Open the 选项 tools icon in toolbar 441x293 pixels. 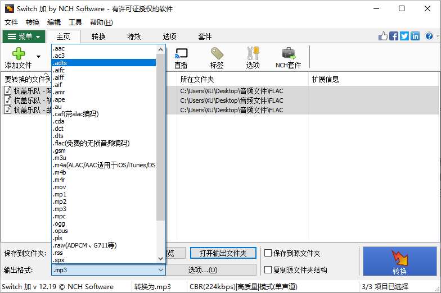[x=253, y=53]
